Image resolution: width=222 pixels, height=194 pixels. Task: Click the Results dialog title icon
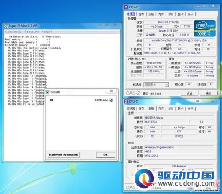pyautogui.click(x=48, y=92)
